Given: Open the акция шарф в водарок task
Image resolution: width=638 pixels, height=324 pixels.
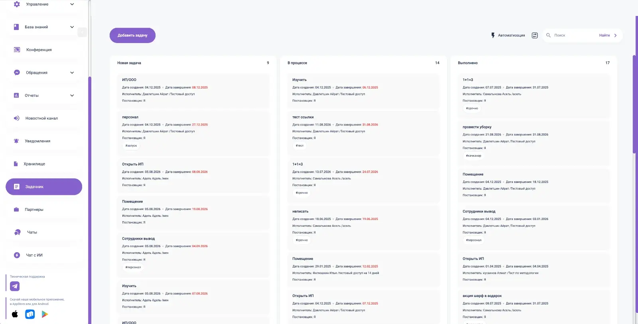Looking at the screenshot, I should click(x=482, y=296).
